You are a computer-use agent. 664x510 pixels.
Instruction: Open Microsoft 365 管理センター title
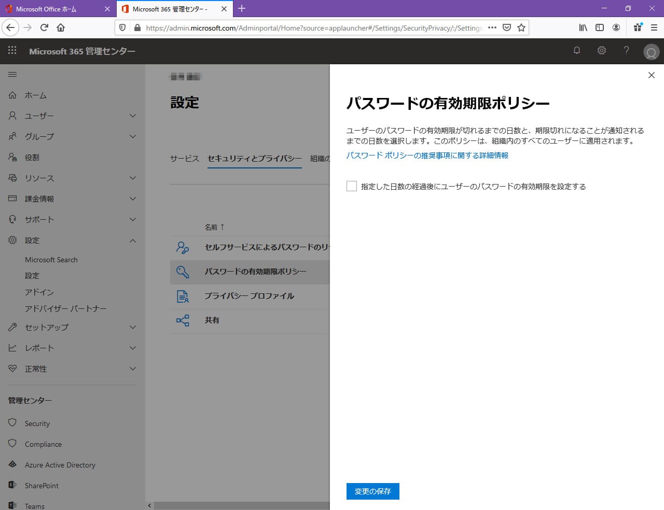pyautogui.click(x=82, y=51)
